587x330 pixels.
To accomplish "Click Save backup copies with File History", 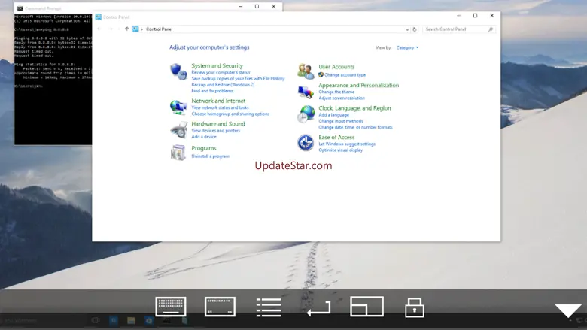I will [238, 78].
